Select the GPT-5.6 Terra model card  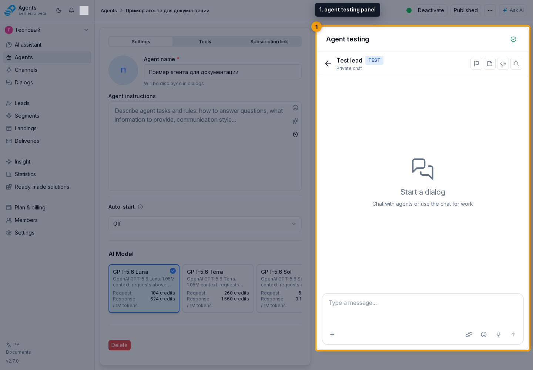click(218, 289)
